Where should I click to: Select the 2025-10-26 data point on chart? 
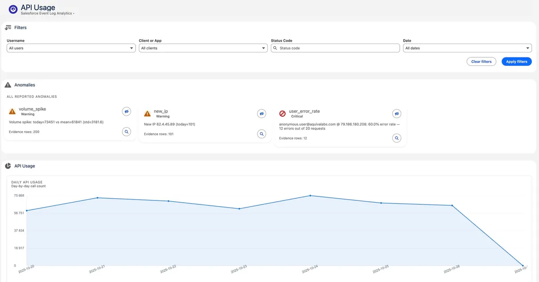click(x=452, y=205)
